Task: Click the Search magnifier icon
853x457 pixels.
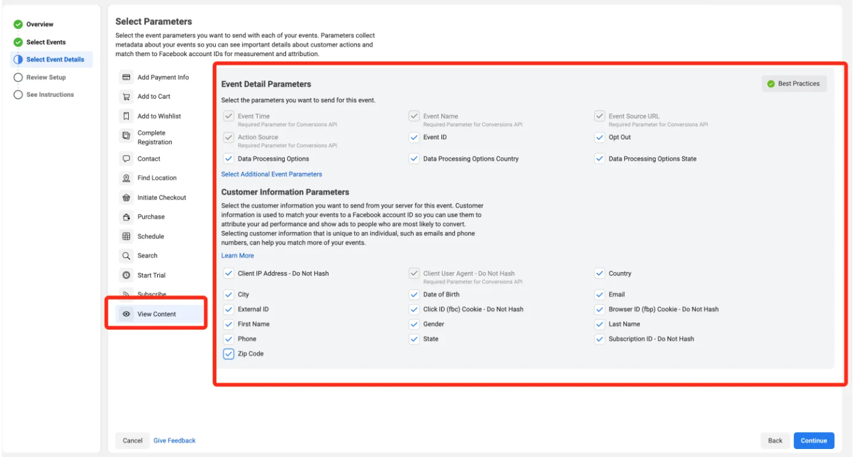Action: pyautogui.click(x=126, y=256)
